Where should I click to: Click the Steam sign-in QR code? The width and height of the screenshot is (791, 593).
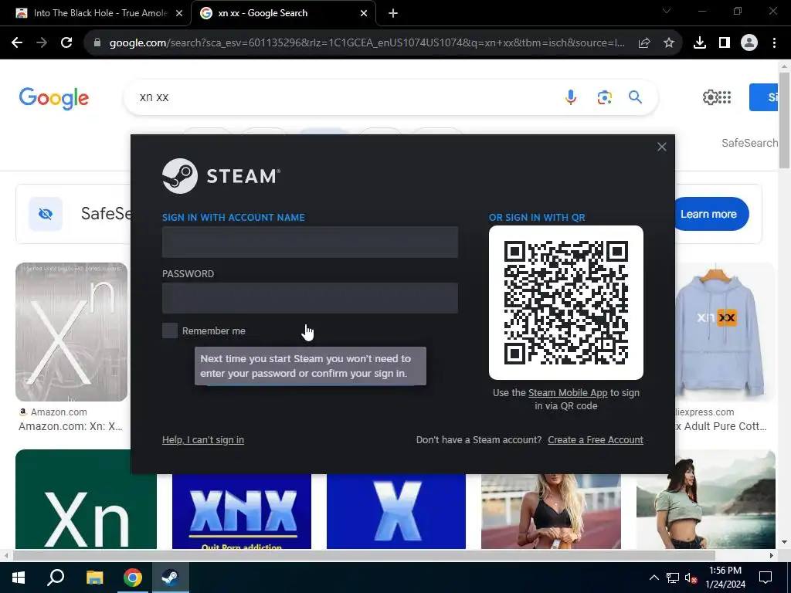(565, 303)
